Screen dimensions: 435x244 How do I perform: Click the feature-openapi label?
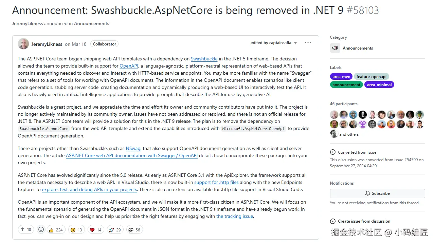coord(371,77)
